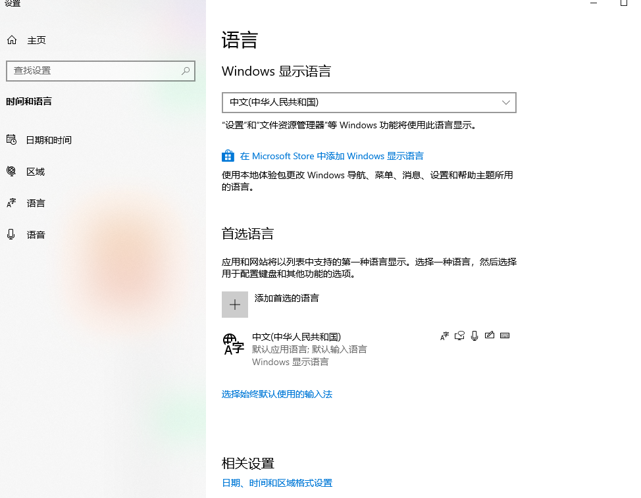Click the plus icon to add preferred language
Viewport: 641px width, 498px height.
235,305
